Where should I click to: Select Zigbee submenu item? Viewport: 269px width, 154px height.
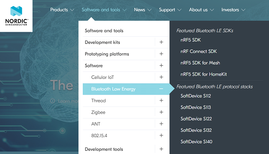pyautogui.click(x=98, y=112)
